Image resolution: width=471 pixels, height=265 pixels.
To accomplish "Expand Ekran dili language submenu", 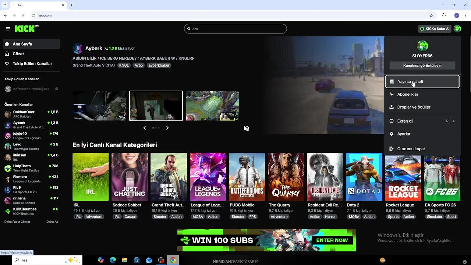I will [422, 121].
